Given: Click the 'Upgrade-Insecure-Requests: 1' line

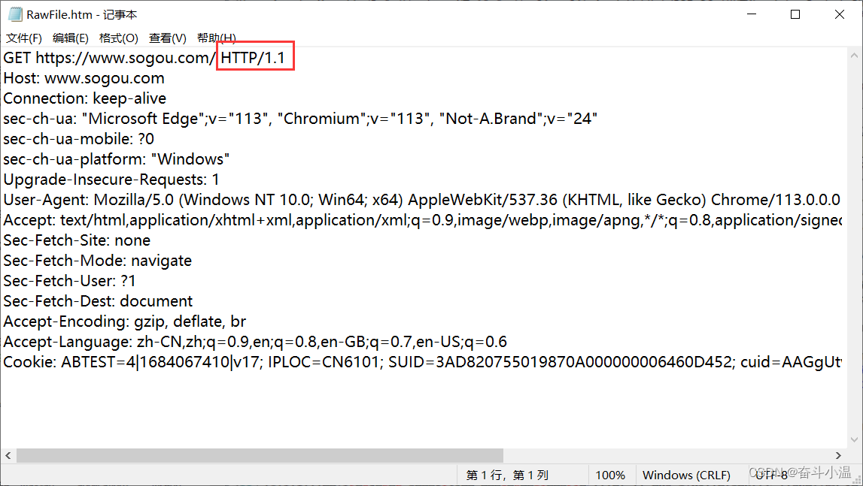Looking at the screenshot, I should tap(111, 180).
